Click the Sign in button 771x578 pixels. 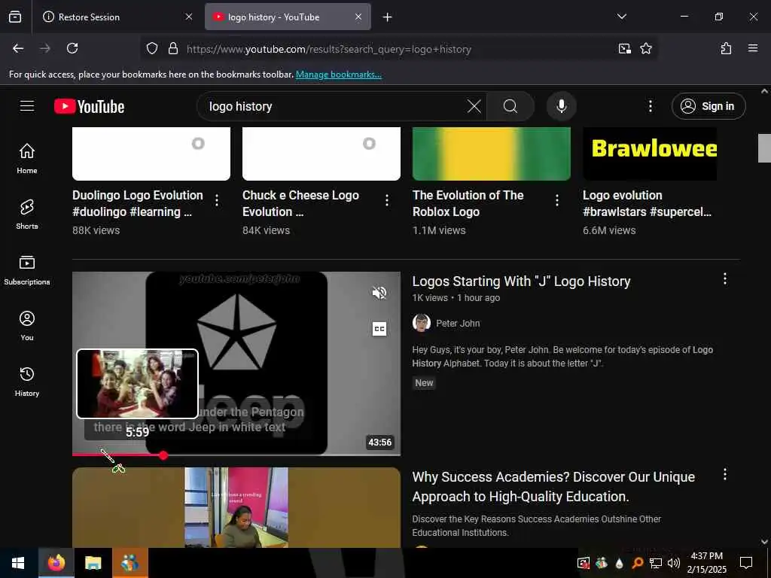pyautogui.click(x=709, y=106)
